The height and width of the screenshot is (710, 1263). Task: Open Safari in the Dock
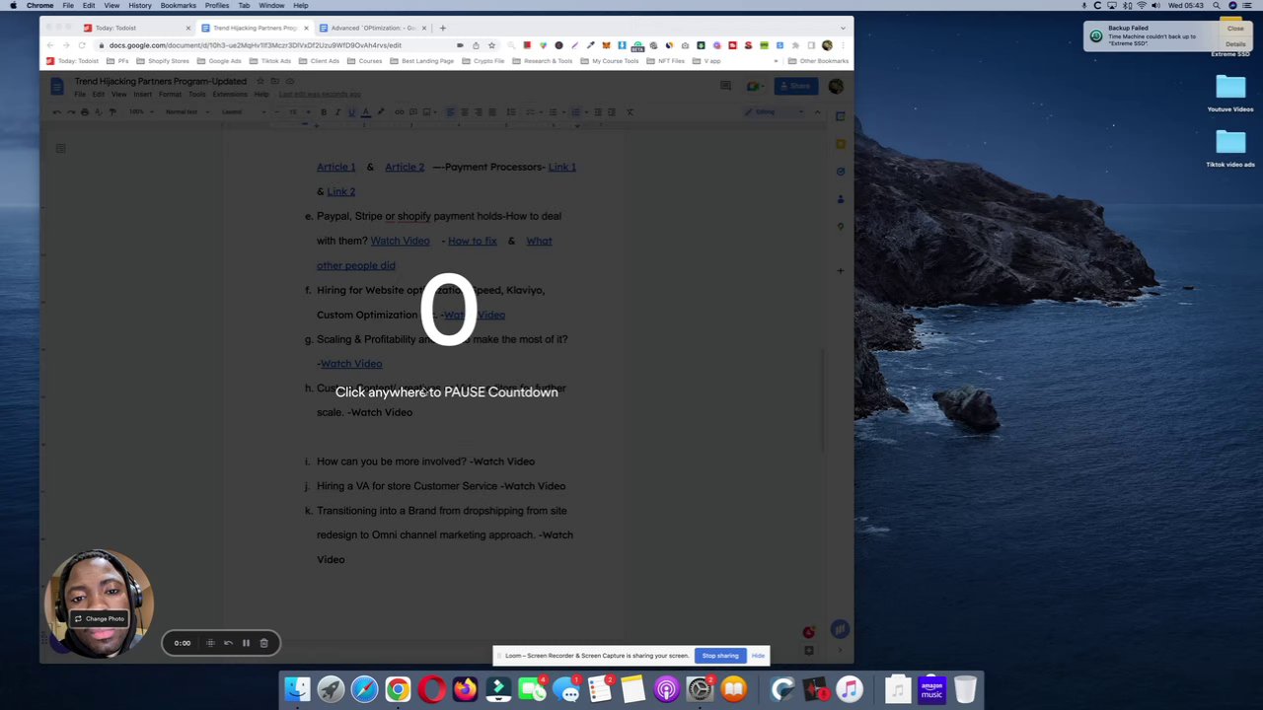click(x=364, y=688)
